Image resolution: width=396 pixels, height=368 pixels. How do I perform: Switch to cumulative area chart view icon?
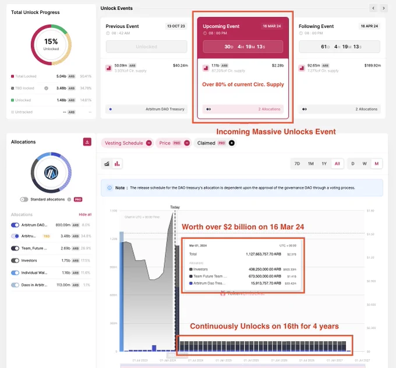107,164
